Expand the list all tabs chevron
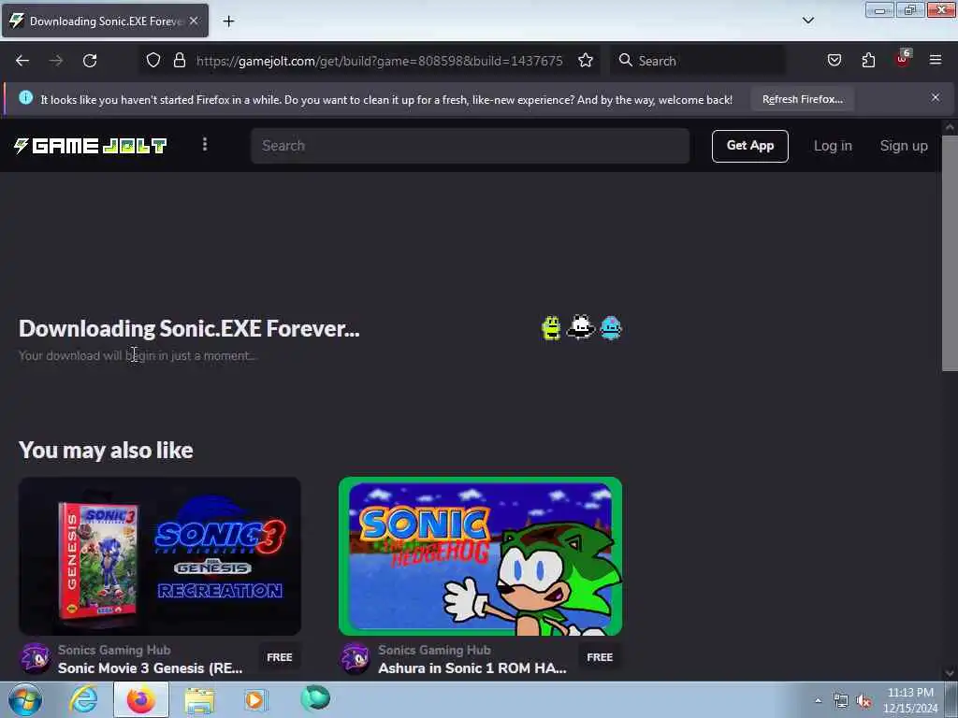The image size is (958, 718). click(807, 21)
